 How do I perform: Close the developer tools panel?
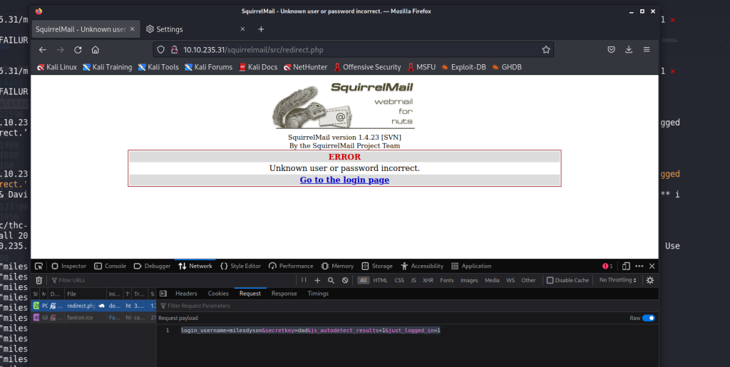pyautogui.click(x=652, y=266)
